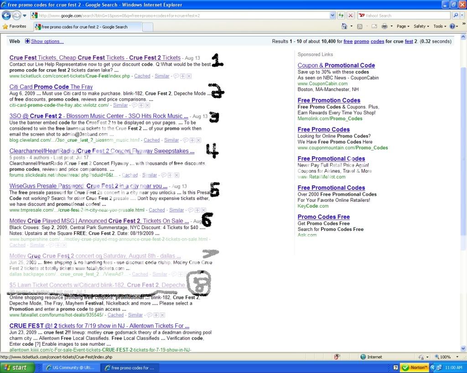Click the Norton tray icon
The image size is (467, 373).
click(x=414, y=368)
